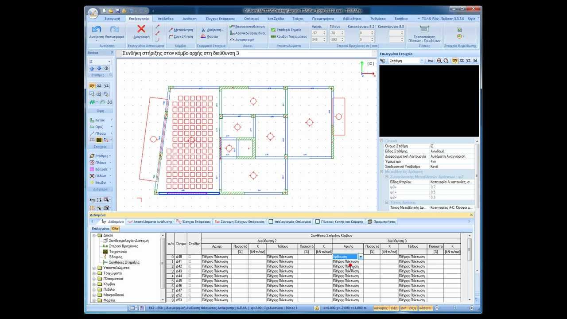The width and height of the screenshot is (567, 319).
Task: Open the Άρθρωση cell dropdown arrow
Action: coord(361,257)
